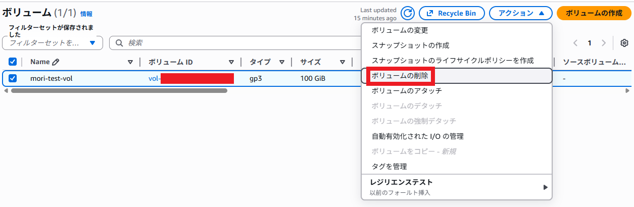This screenshot has width=634, height=207.
Task: Go to previous page chevron
Action: [x=575, y=43]
